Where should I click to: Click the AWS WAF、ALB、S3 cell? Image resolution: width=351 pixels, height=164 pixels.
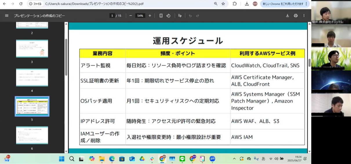click(267, 121)
